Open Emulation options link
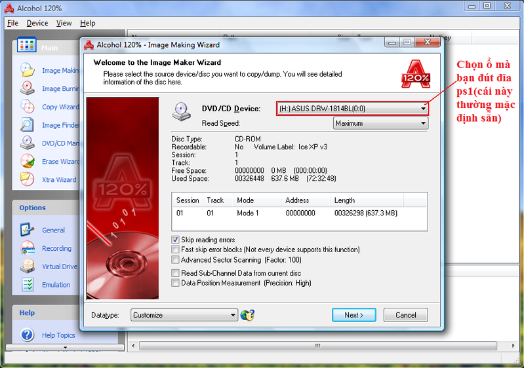Image resolution: width=524 pixels, height=368 pixels. pyautogui.click(x=56, y=285)
